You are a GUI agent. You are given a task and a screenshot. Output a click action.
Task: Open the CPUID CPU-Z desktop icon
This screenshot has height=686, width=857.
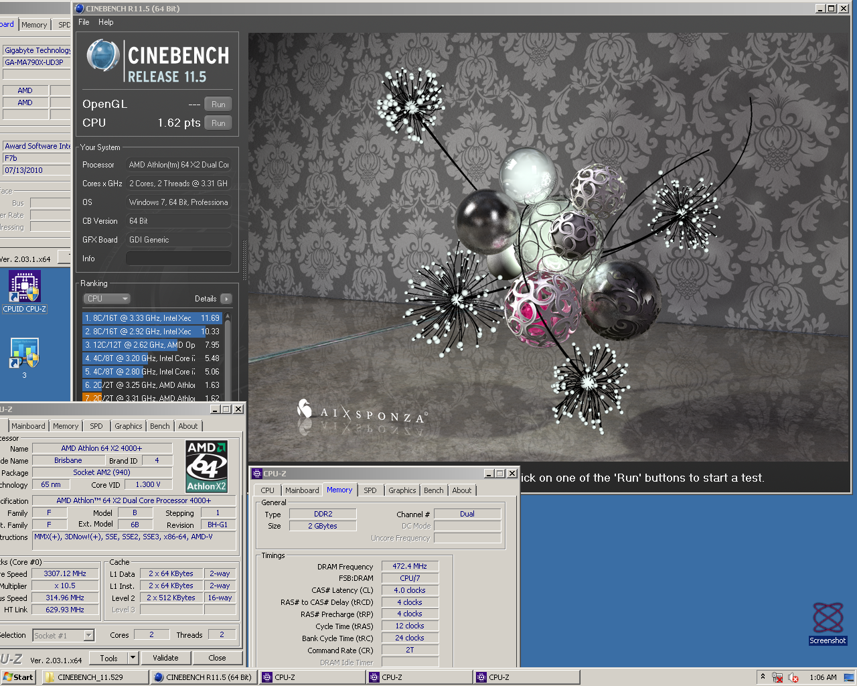(25, 291)
